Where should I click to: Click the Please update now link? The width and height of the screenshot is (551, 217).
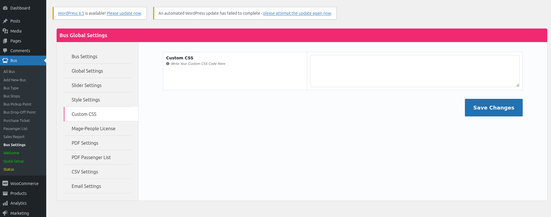pos(124,13)
